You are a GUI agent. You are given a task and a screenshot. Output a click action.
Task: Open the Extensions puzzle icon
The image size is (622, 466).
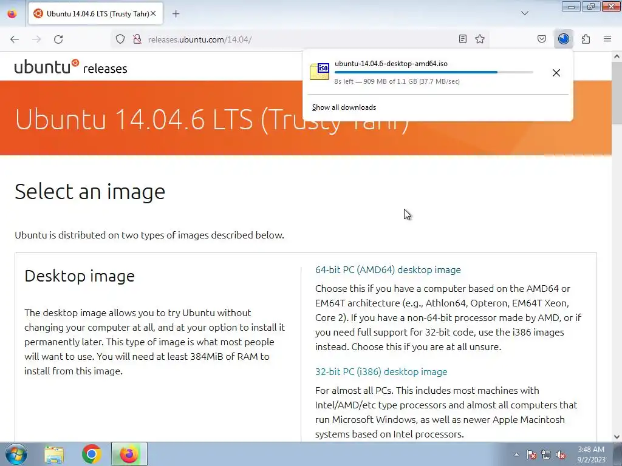click(586, 39)
